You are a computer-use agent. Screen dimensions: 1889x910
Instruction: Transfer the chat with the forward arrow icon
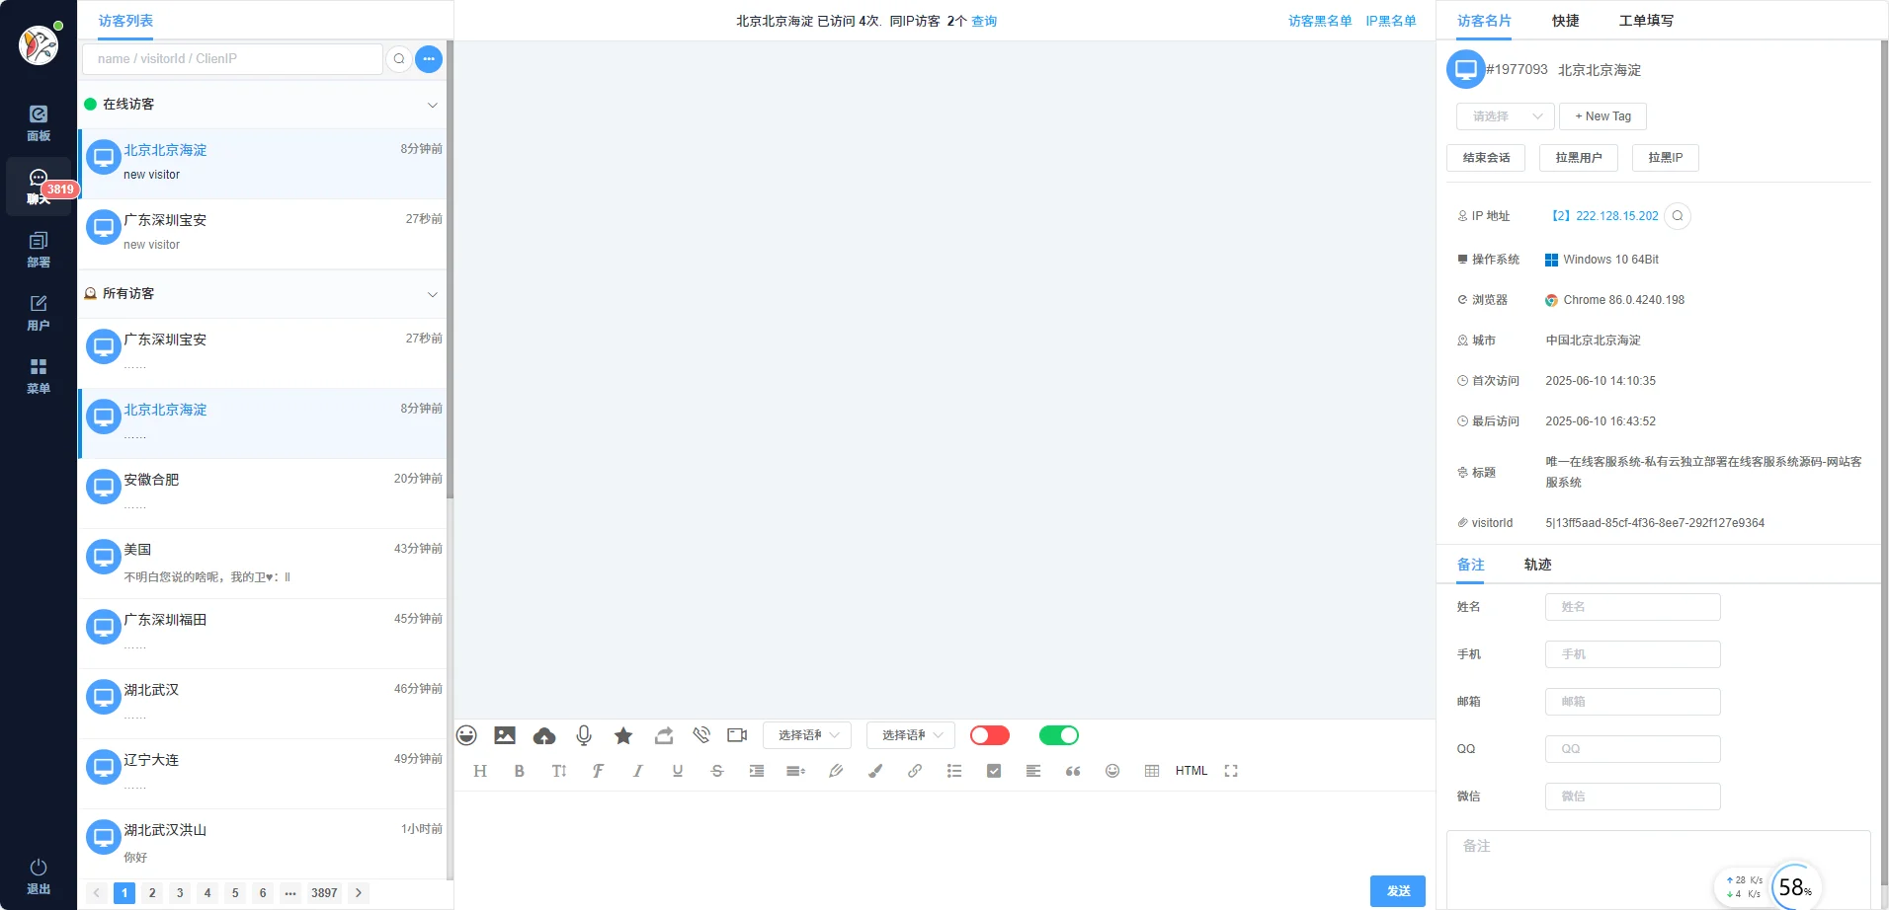click(x=664, y=735)
